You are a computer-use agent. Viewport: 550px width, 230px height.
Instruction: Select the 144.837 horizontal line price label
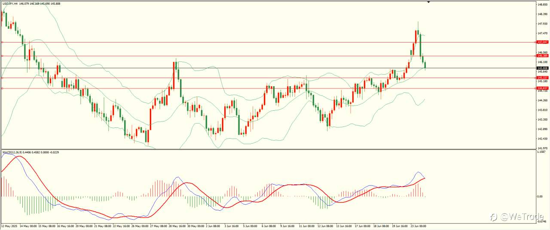pos(542,88)
